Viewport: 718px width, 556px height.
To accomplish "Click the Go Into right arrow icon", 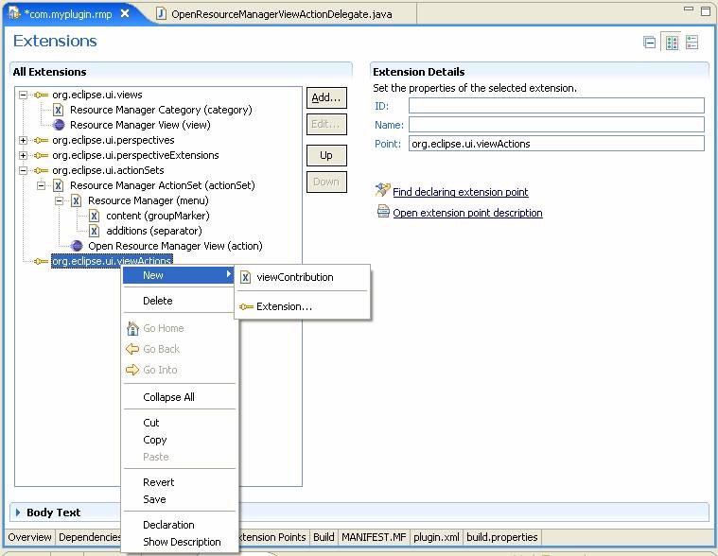I will 132,370.
